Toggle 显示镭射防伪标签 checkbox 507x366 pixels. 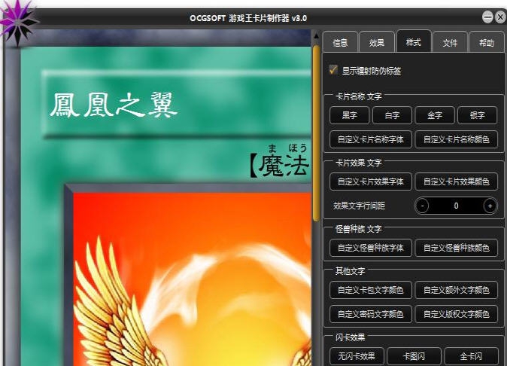tap(333, 69)
